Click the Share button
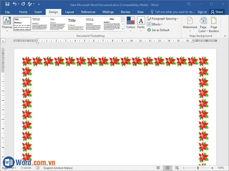 pyautogui.click(x=217, y=12)
